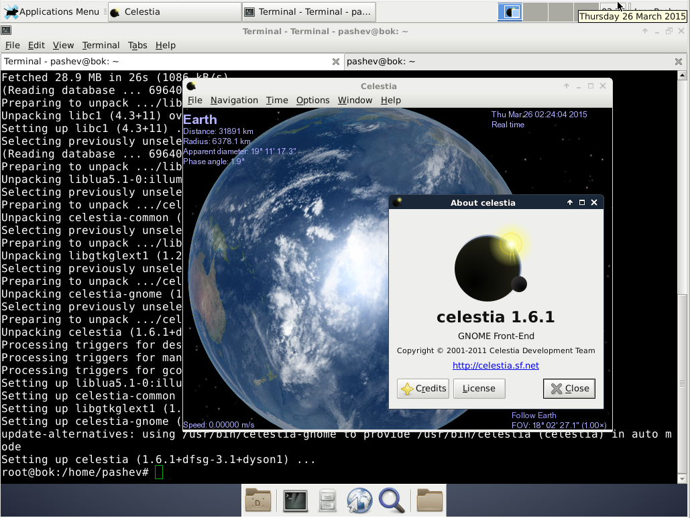Viewport: 690px width, 518px height.
Task: Open the plain folder icon in the dock
Action: click(429, 501)
